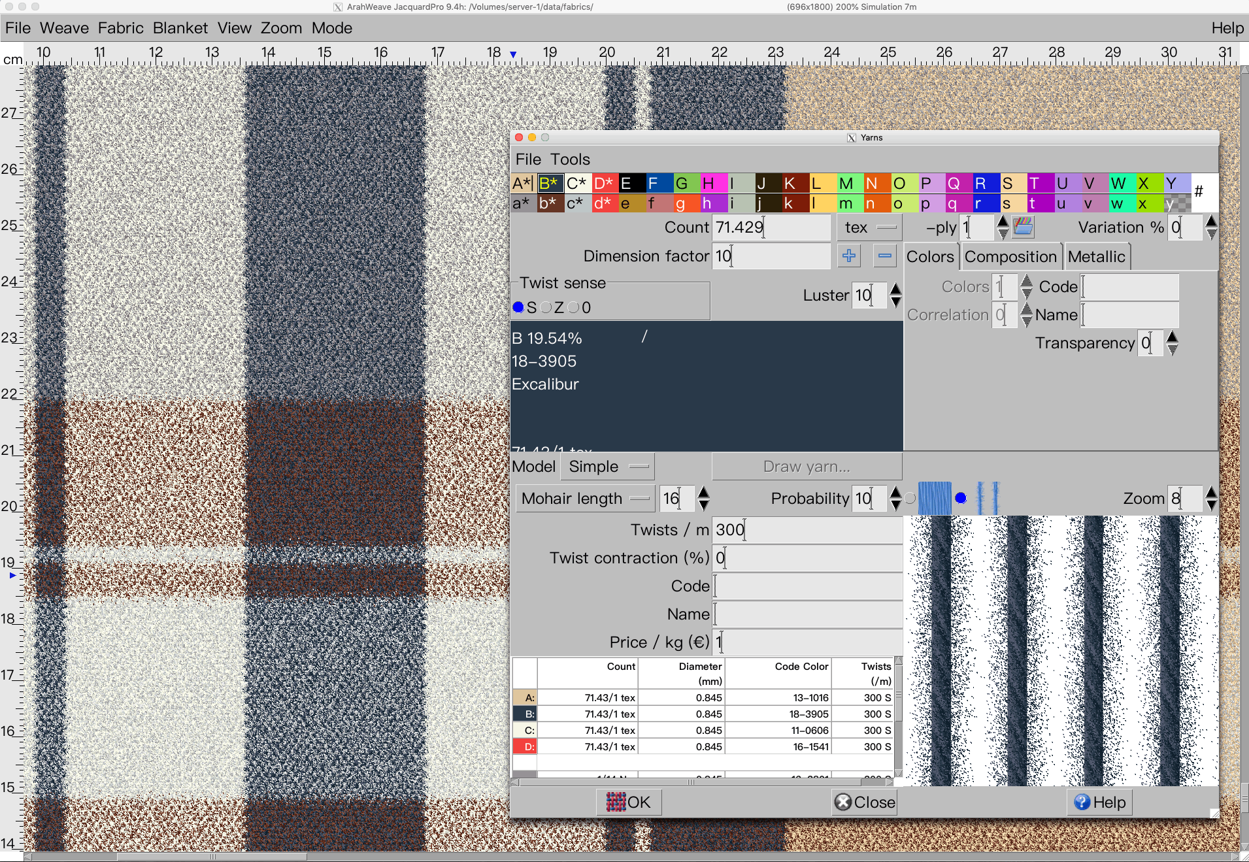Click the Close button X icon
Image resolution: width=1249 pixels, height=862 pixels.
(x=843, y=802)
